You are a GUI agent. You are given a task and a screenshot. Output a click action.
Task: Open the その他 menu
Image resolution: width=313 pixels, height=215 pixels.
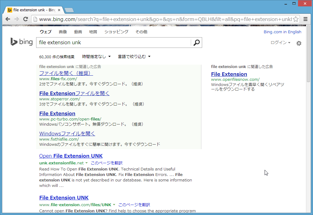(x=141, y=32)
